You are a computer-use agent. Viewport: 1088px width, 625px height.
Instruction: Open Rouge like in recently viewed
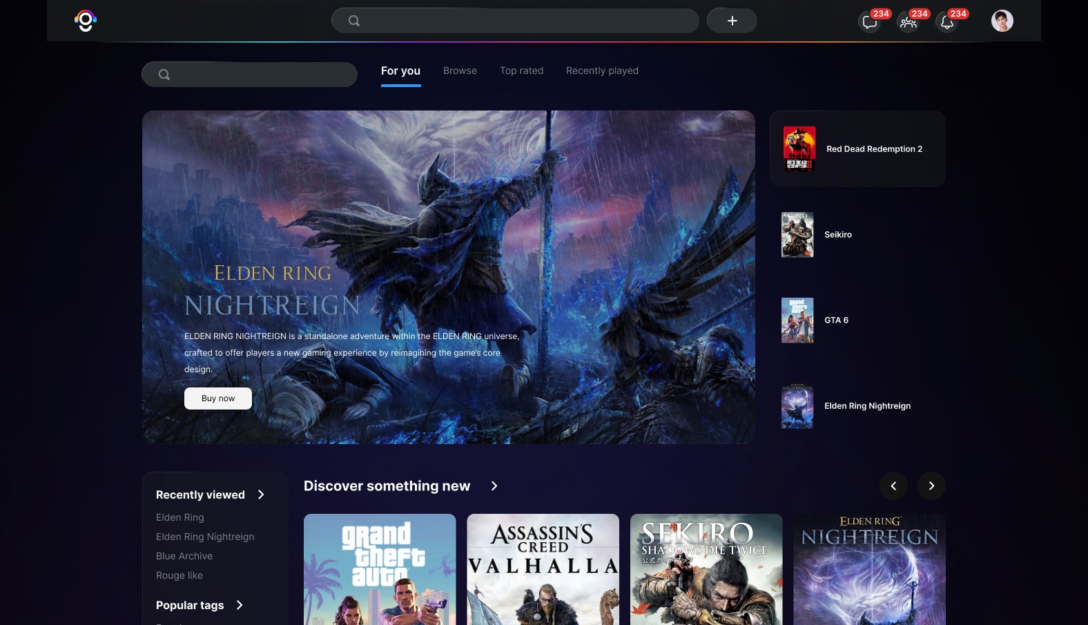click(179, 575)
